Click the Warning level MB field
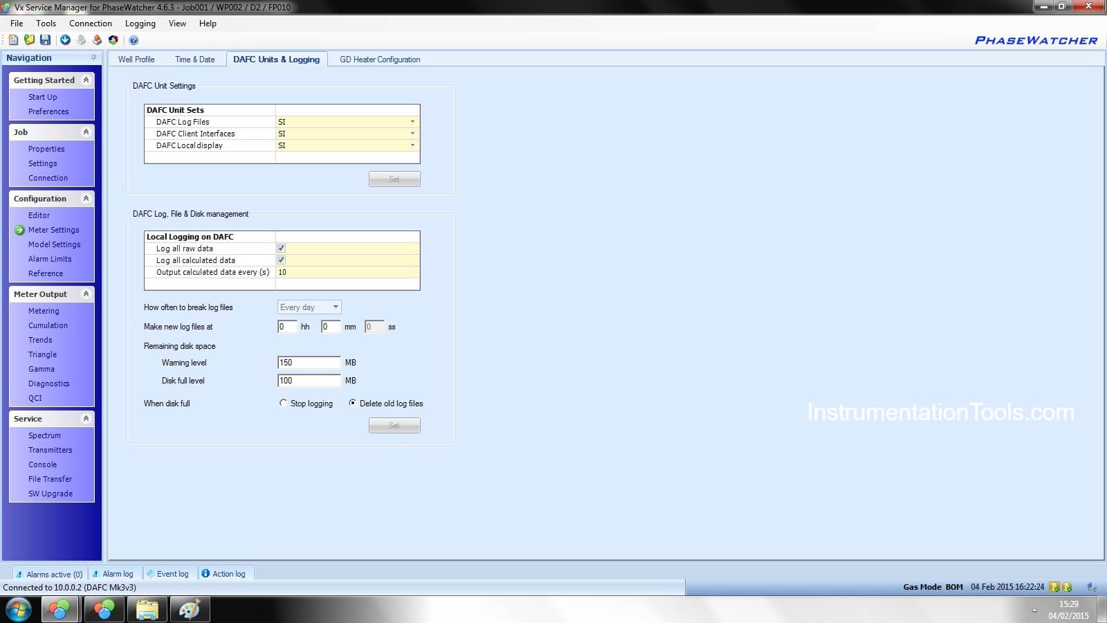Image resolution: width=1107 pixels, height=623 pixels. pyautogui.click(x=309, y=363)
